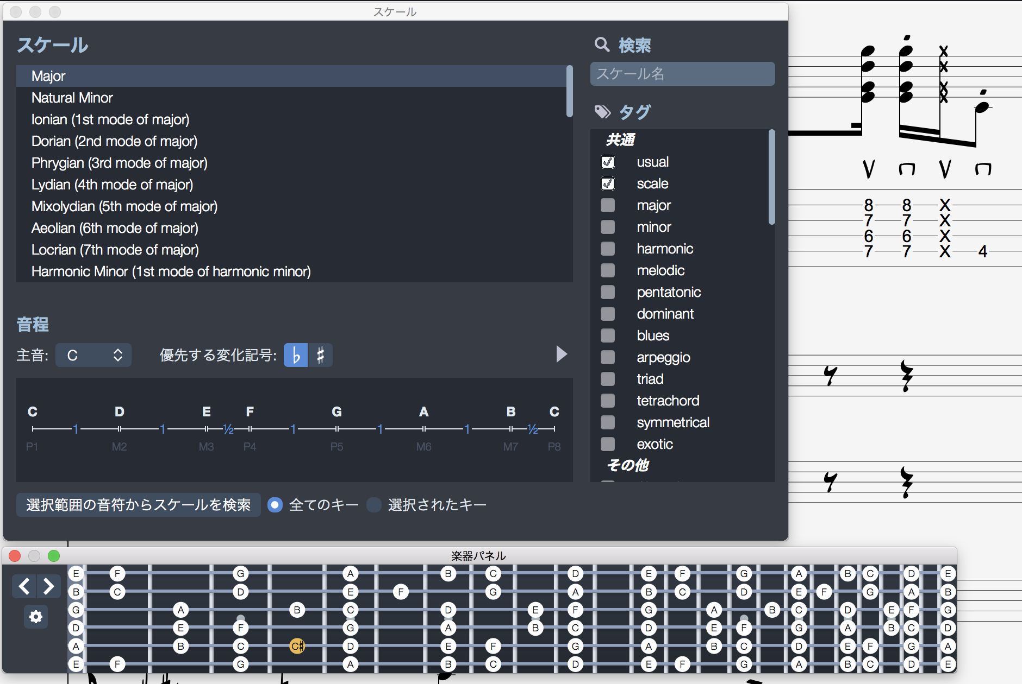1022x684 pixels.
Task: Select the 選択されたキー radio button
Action: click(x=374, y=505)
